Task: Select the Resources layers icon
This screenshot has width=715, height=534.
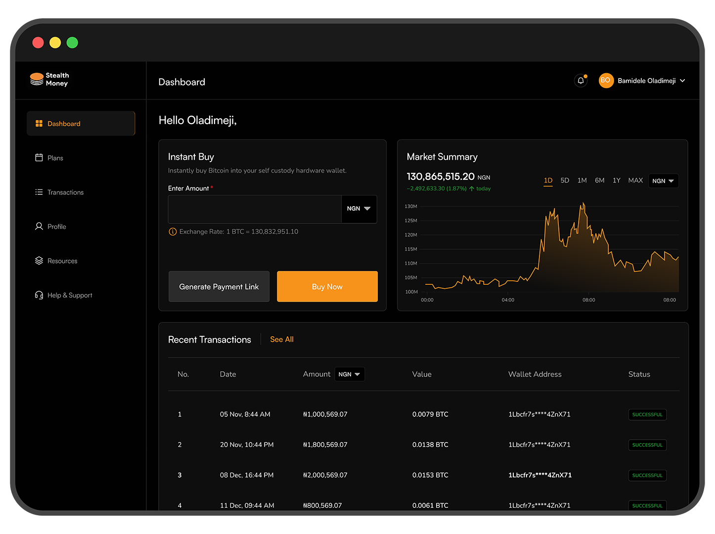Action: (39, 261)
